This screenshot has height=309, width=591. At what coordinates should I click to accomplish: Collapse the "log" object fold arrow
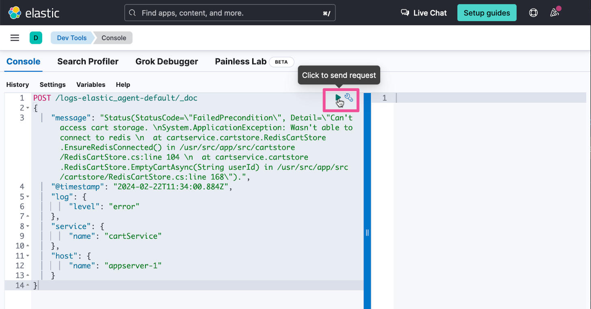point(28,197)
